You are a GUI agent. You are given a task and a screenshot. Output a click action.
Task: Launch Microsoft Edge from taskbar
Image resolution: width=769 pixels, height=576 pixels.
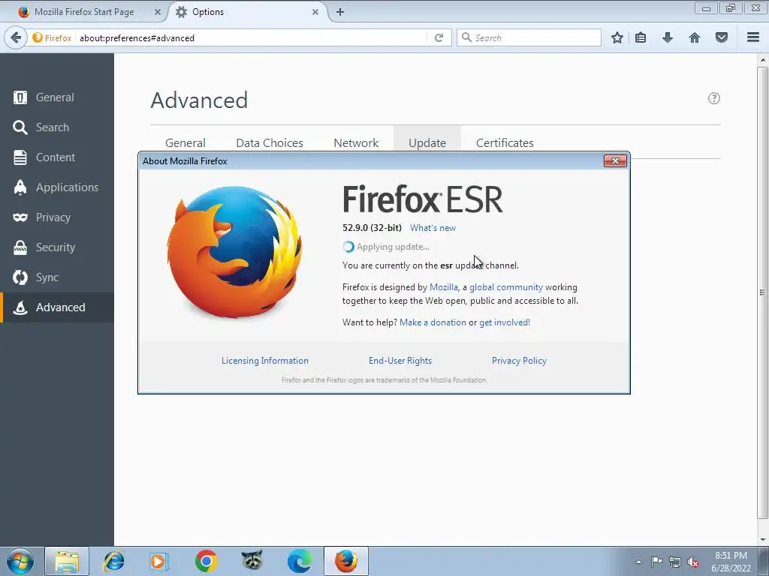(299, 561)
